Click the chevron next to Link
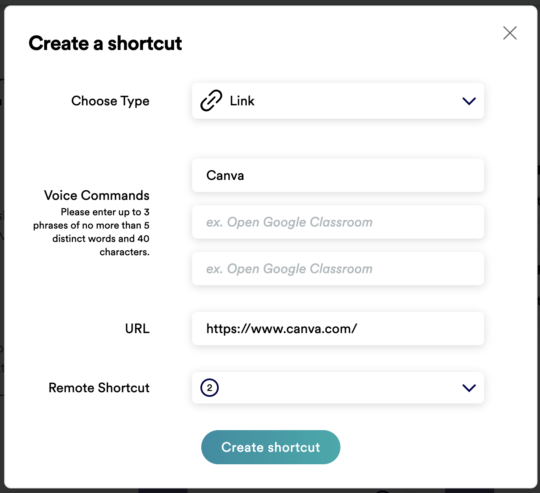The height and width of the screenshot is (493, 540). pyautogui.click(x=469, y=101)
